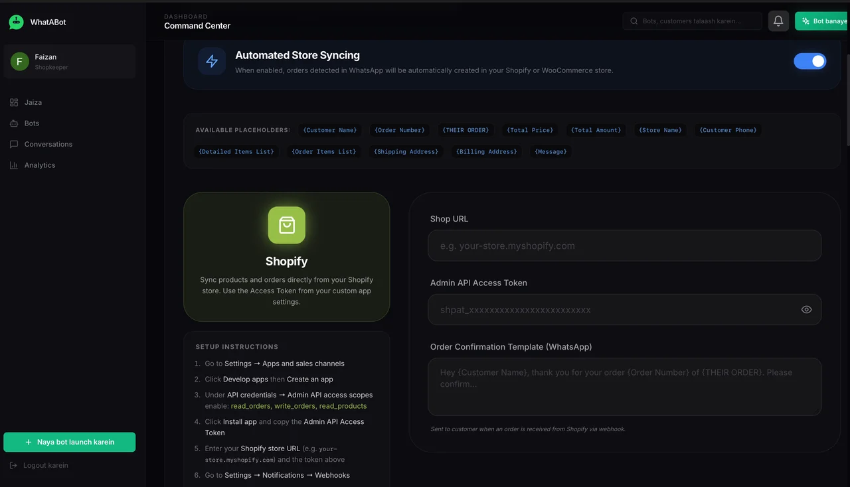Launch a new bot with Naya bot launch karein

click(70, 442)
